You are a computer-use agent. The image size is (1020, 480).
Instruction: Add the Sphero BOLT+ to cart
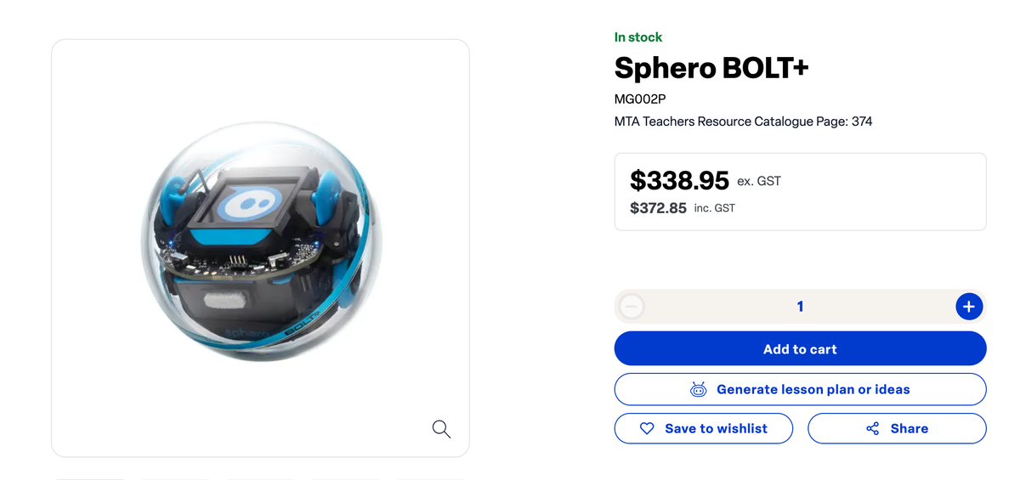coord(800,349)
